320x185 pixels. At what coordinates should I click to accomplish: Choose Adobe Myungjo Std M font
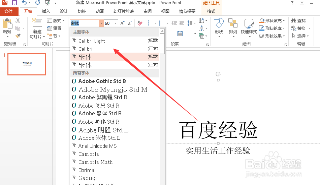pos(115,89)
